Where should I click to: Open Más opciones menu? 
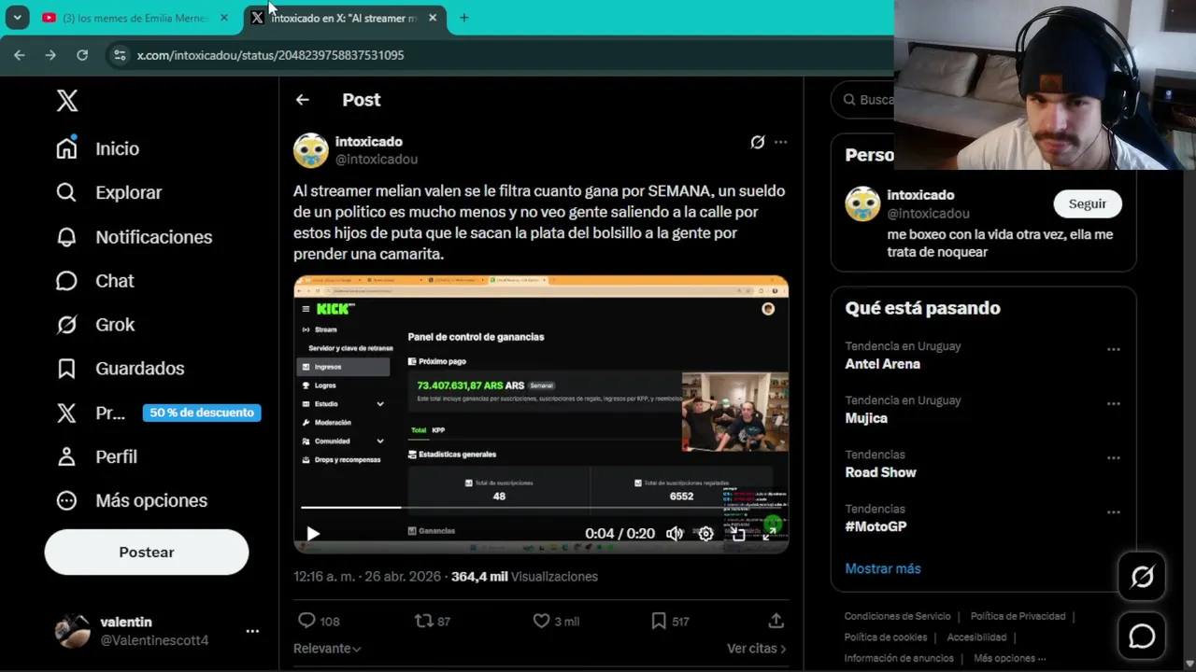132,500
